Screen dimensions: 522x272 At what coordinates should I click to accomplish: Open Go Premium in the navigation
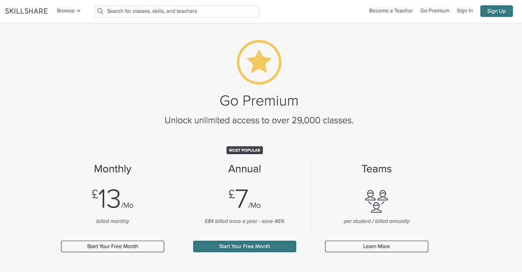point(435,10)
